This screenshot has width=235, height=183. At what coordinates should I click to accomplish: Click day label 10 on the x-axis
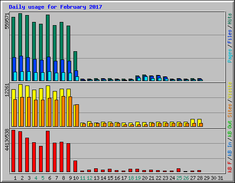click(x=76, y=178)
